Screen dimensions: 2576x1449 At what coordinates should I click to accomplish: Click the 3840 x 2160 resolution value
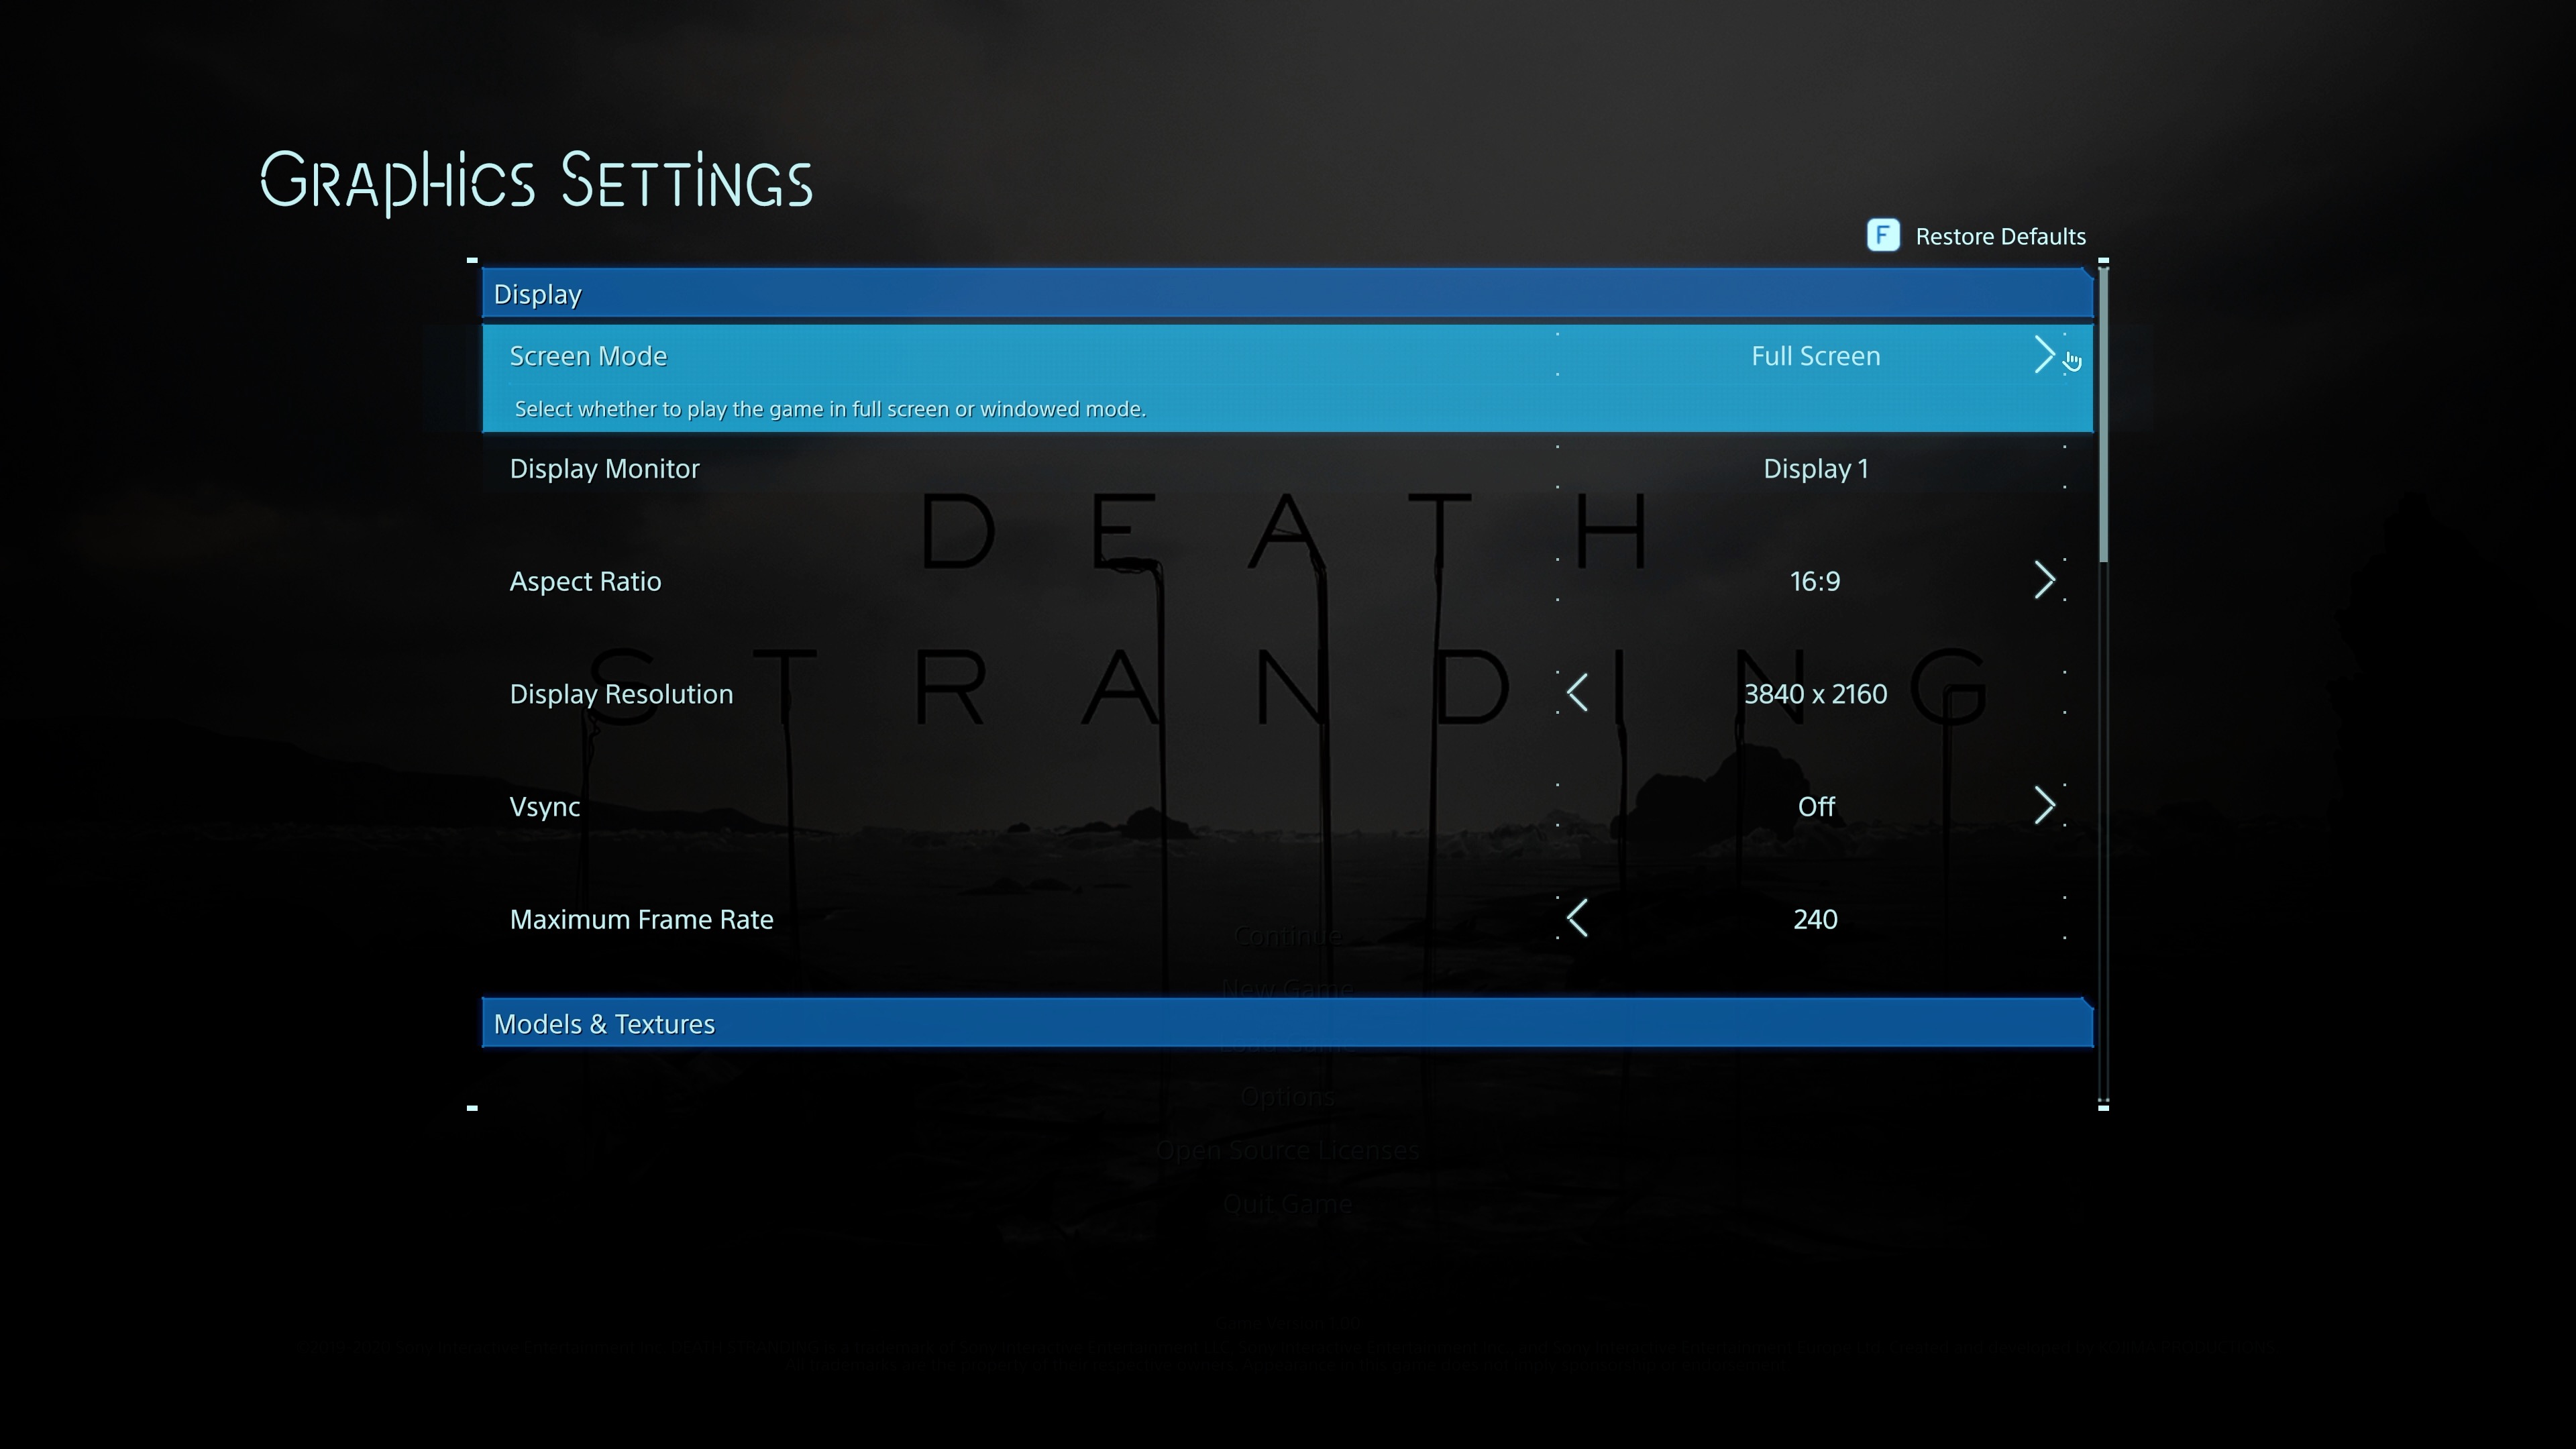(1815, 694)
